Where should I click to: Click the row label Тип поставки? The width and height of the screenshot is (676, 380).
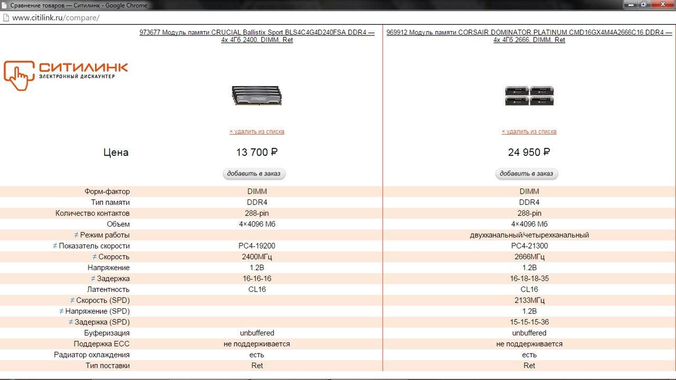coord(108,365)
